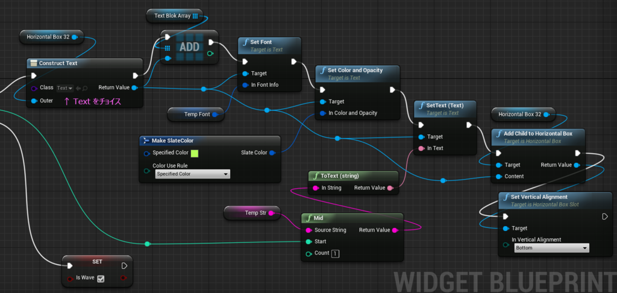Viewport: 617px width, 293px height.
Task: Click the exec output pin of SET node
Action: [x=124, y=266]
